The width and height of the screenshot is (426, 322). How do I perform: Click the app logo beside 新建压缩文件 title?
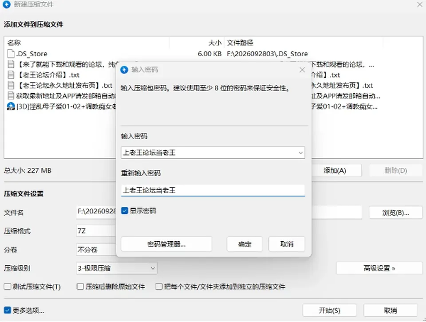[x=7, y=4]
